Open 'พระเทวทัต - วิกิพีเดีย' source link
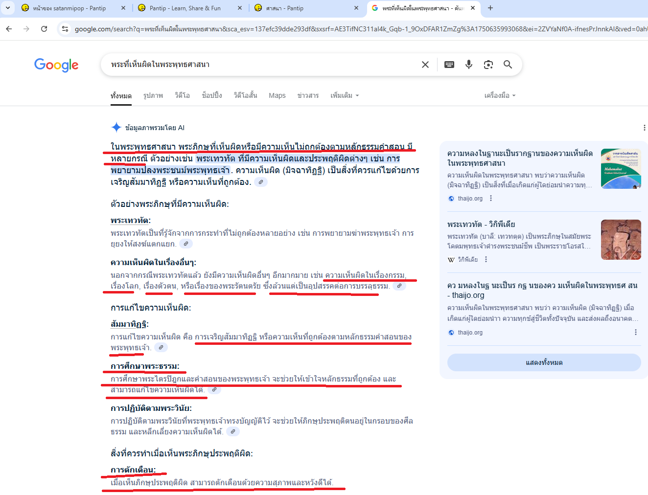 click(481, 224)
